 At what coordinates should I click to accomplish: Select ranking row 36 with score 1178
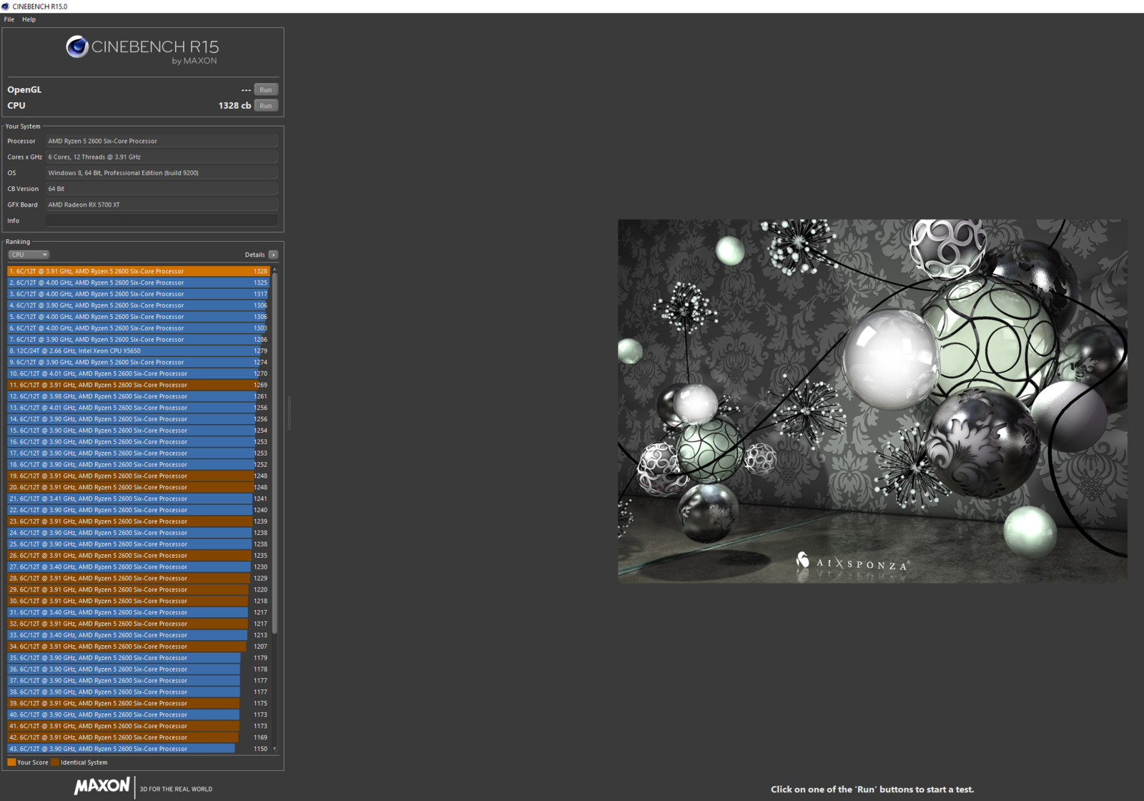tap(138, 669)
